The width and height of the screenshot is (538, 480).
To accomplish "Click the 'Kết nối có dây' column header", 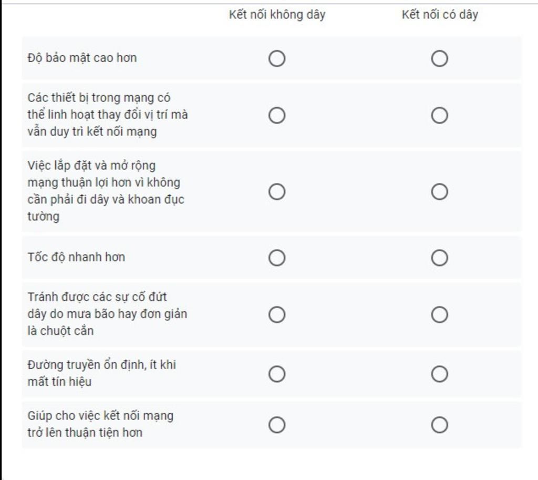I will (x=440, y=15).
